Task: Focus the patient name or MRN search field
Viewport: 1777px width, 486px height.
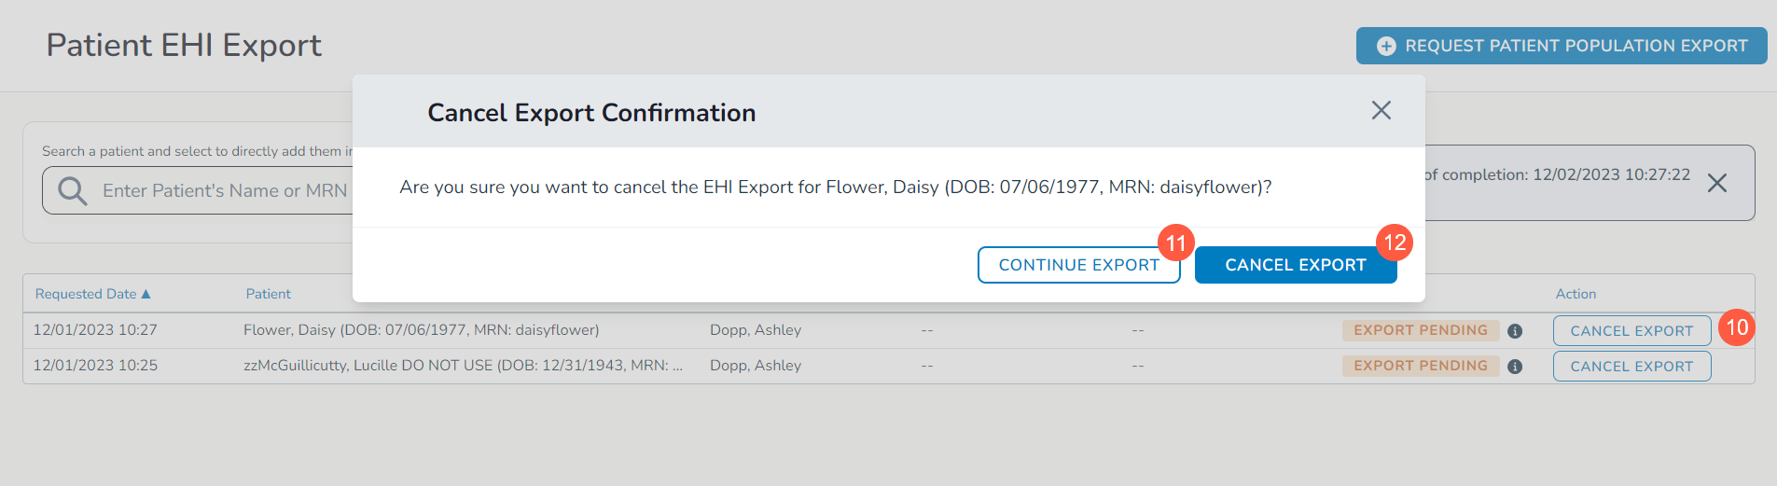Action: 224,191
